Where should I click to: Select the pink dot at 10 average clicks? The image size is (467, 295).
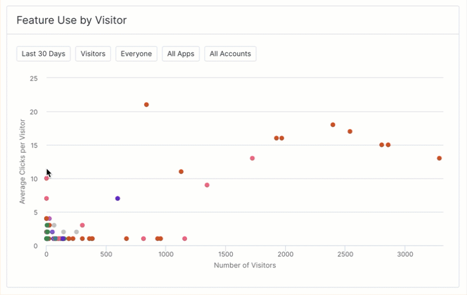click(x=46, y=178)
